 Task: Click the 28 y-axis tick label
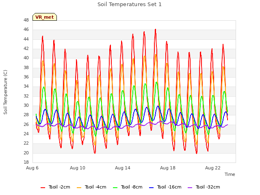tap(26, 115)
